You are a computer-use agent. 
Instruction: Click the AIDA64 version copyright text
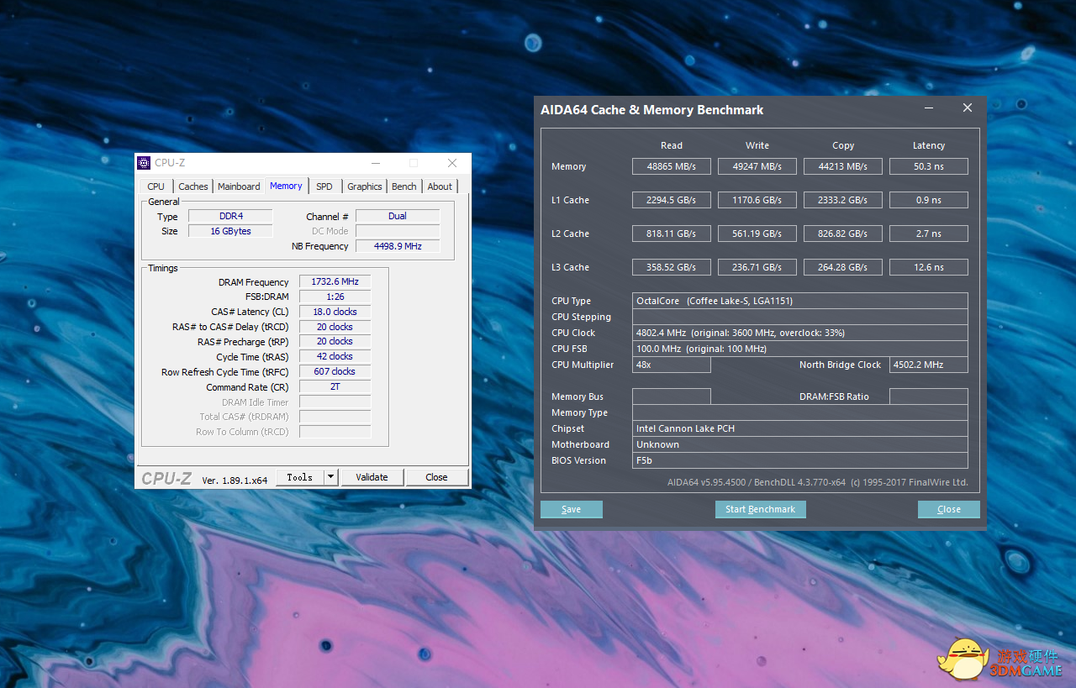818,482
